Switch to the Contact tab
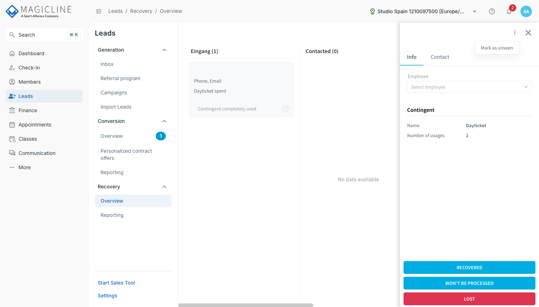 [x=440, y=57]
